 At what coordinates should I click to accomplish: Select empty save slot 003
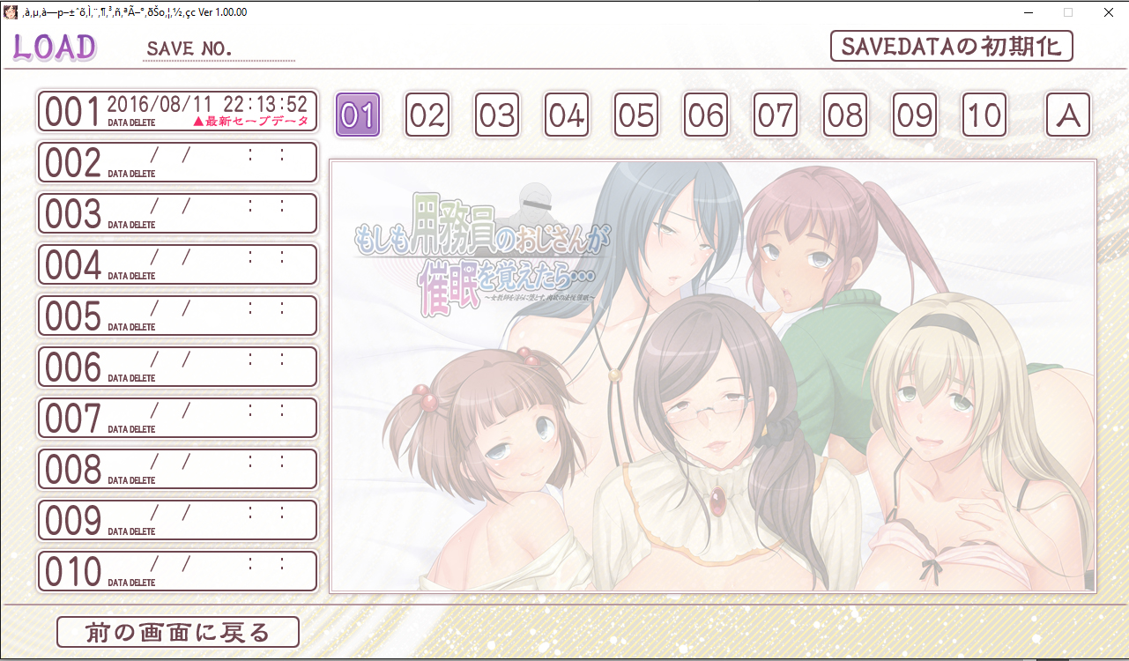click(x=177, y=213)
